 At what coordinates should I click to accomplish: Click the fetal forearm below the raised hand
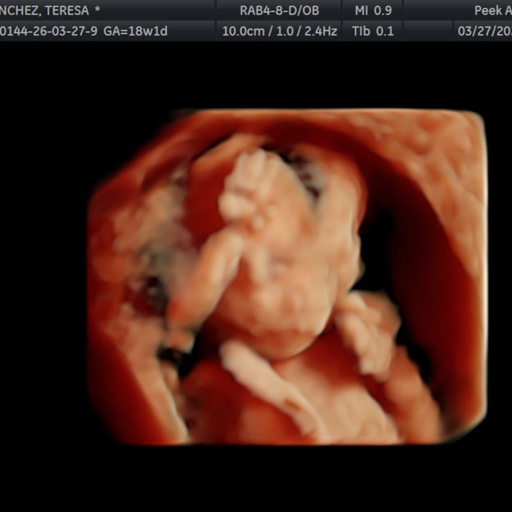click(206, 274)
